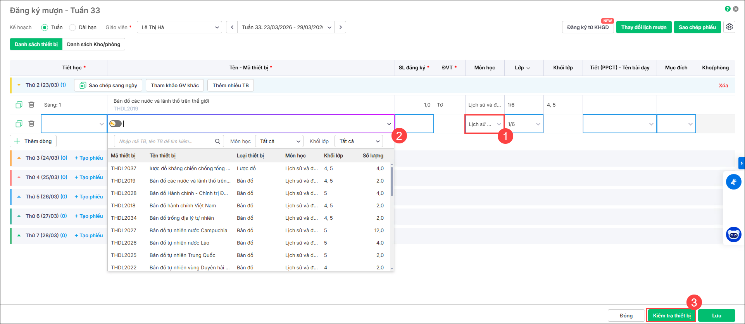Select the Tuần plan radio button
The height and width of the screenshot is (324, 745).
coord(45,27)
